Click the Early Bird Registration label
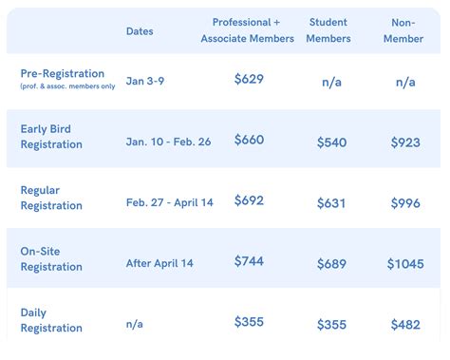The image size is (450, 360). pos(51,137)
